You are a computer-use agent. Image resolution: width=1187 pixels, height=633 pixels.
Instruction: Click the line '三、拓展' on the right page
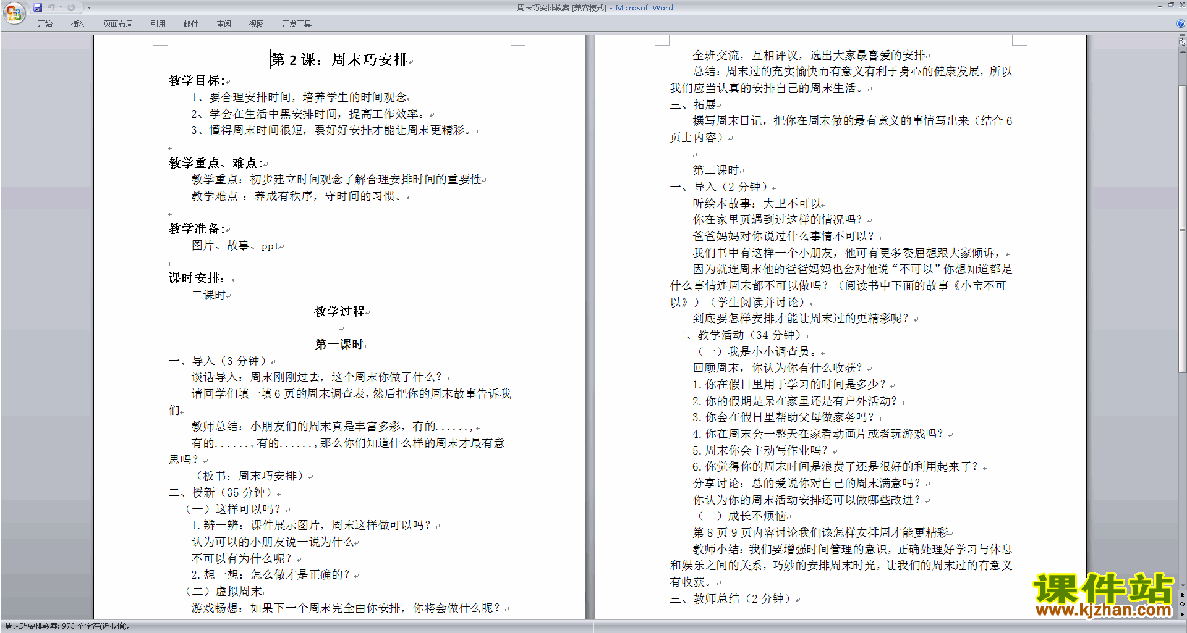(x=693, y=104)
